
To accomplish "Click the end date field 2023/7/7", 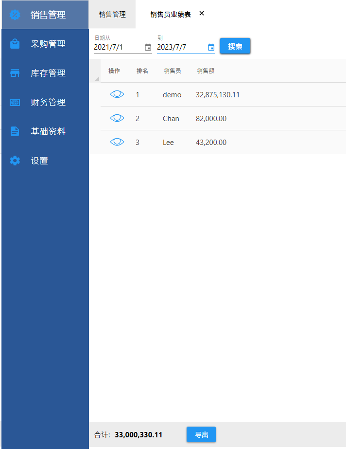I will (x=181, y=47).
